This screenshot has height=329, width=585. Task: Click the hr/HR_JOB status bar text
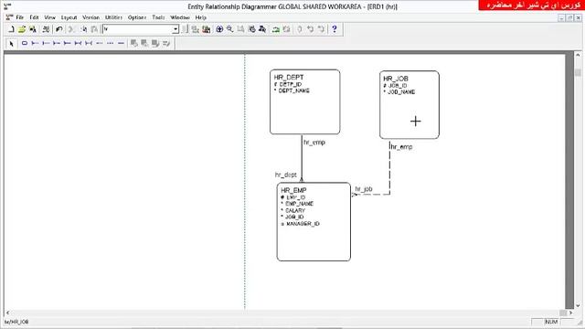(x=16, y=322)
